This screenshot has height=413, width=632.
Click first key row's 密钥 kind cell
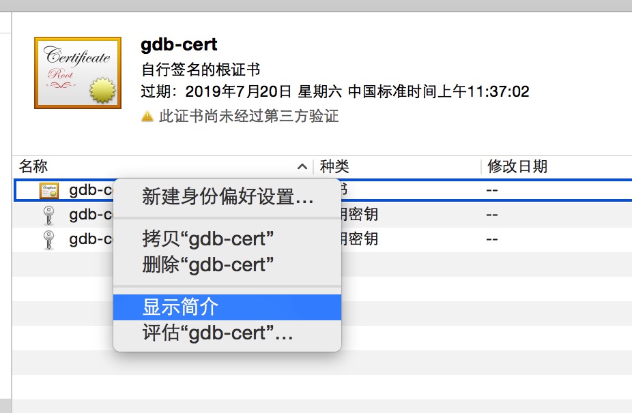click(x=360, y=214)
